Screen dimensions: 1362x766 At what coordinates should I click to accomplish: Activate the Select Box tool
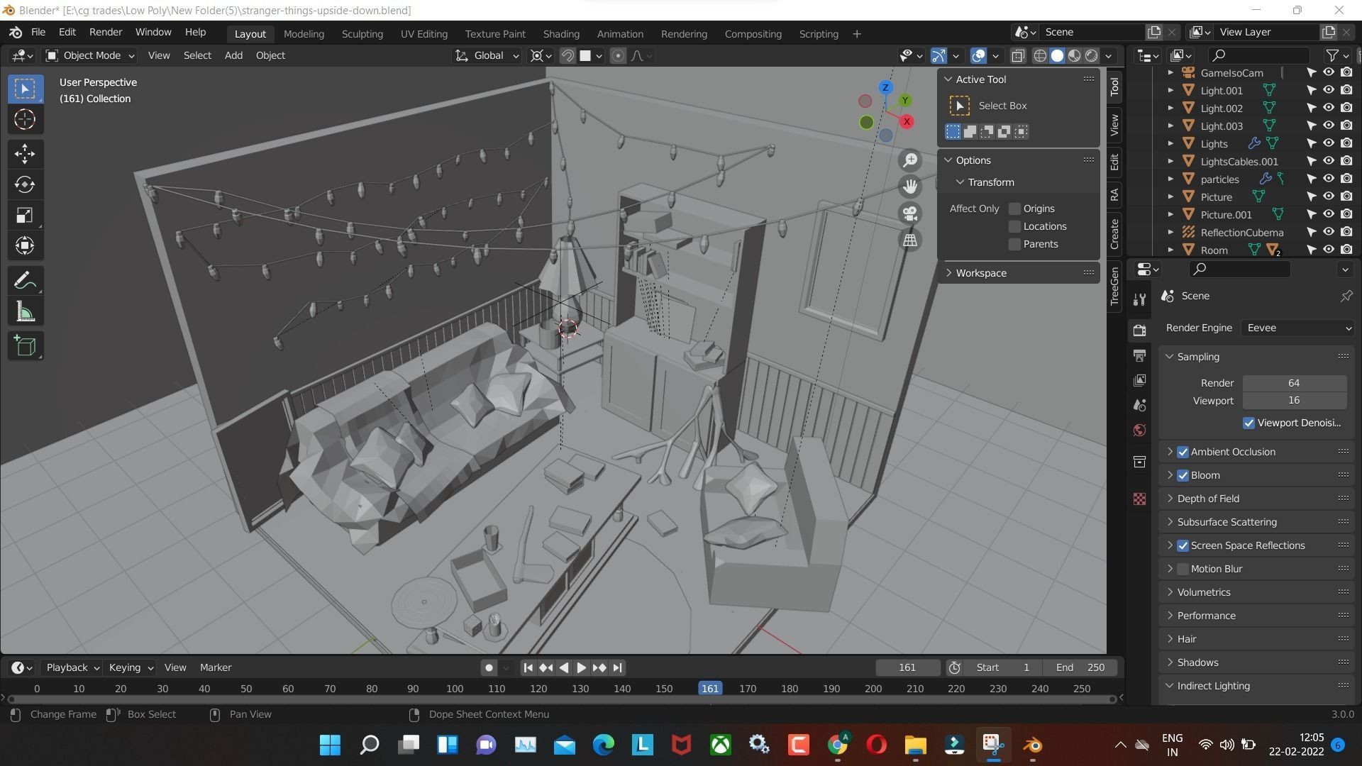click(x=25, y=89)
